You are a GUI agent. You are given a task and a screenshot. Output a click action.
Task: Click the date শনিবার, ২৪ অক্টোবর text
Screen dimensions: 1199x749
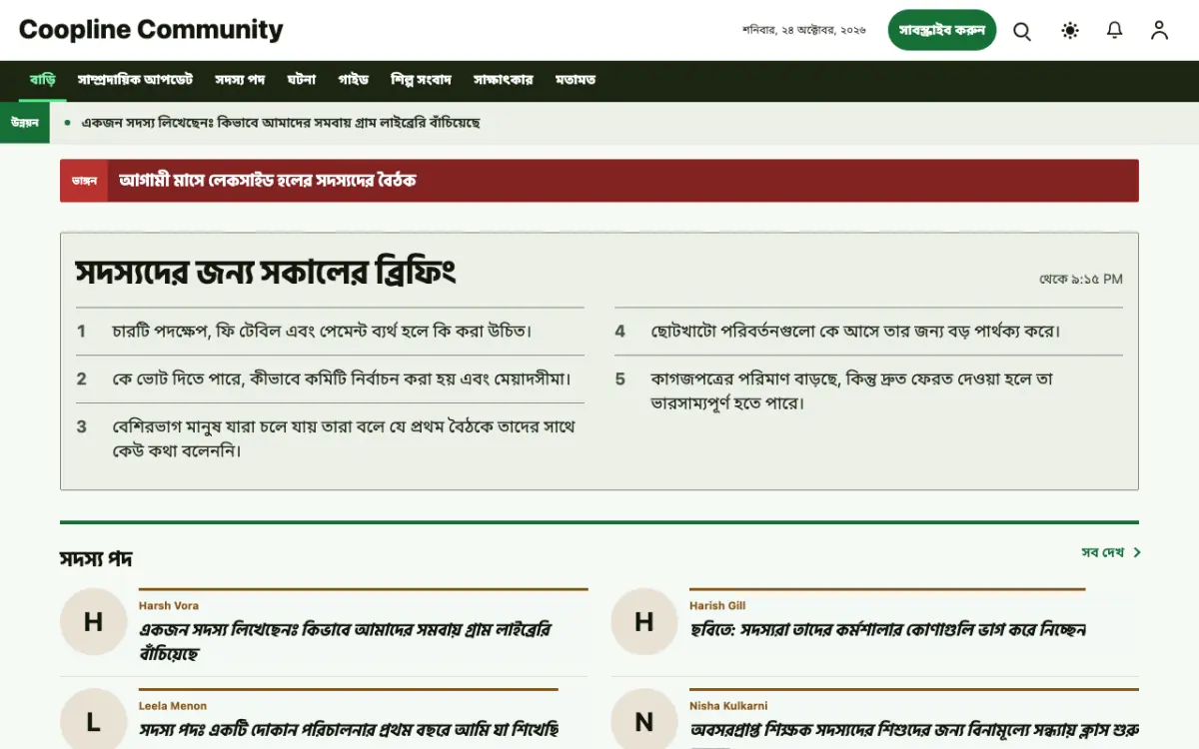tap(804, 31)
